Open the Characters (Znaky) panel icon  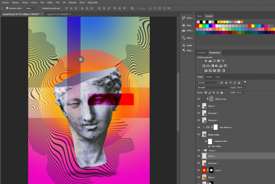coord(183,45)
